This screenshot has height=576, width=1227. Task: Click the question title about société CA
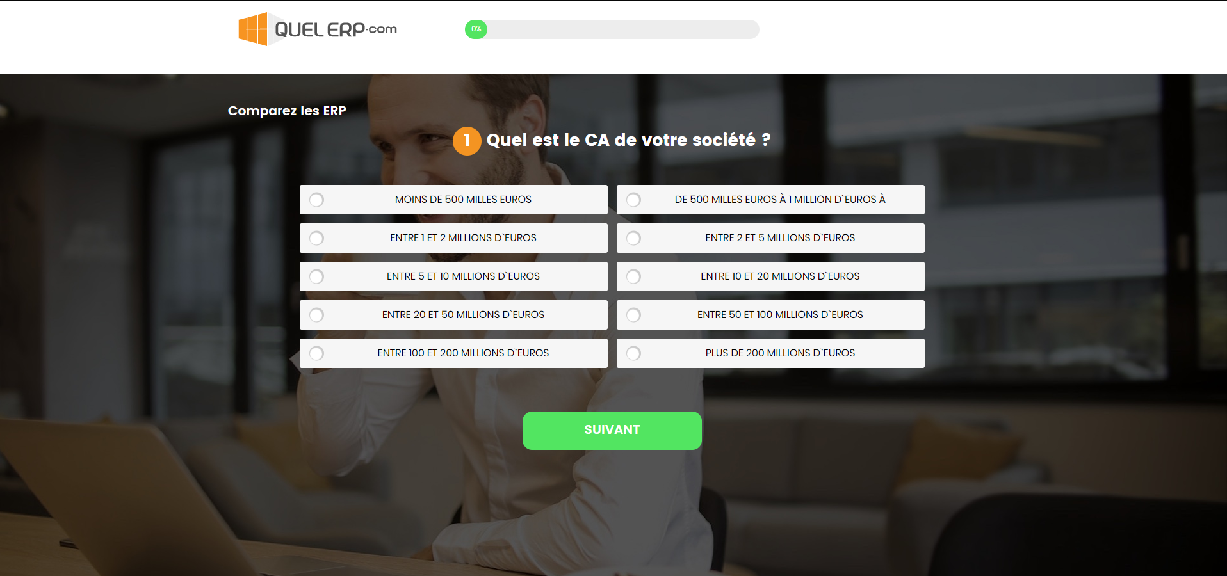coord(628,140)
